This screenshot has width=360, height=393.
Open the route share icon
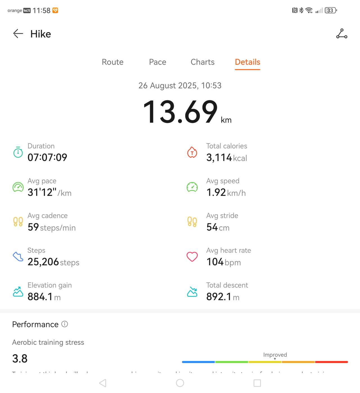point(342,34)
